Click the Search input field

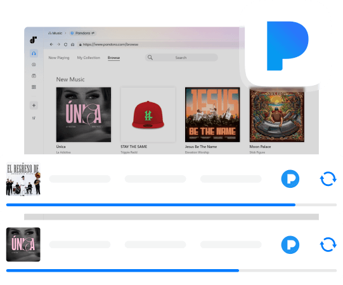[181, 58]
